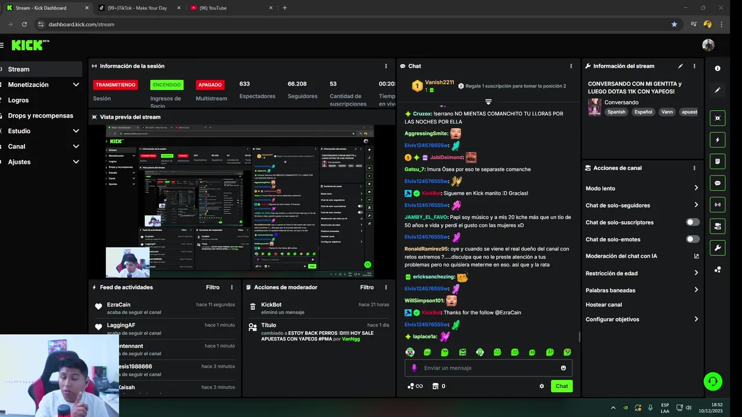
Task: Expand the Ajustes sidebar section
Action: 76,162
